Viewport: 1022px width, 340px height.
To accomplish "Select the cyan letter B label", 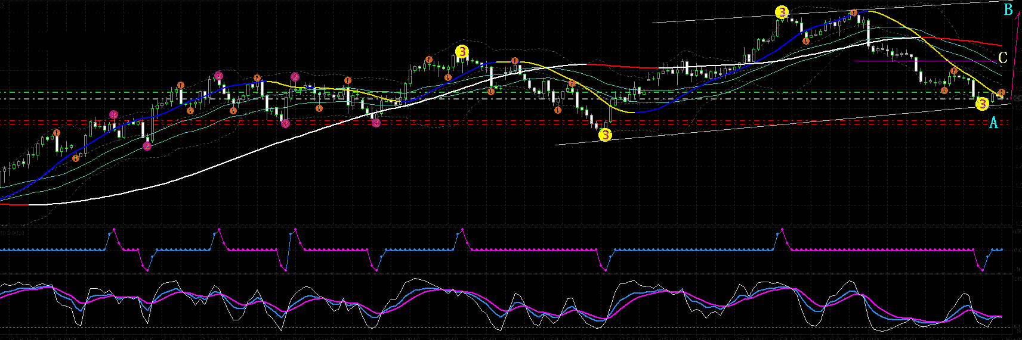I will pyautogui.click(x=1008, y=10).
